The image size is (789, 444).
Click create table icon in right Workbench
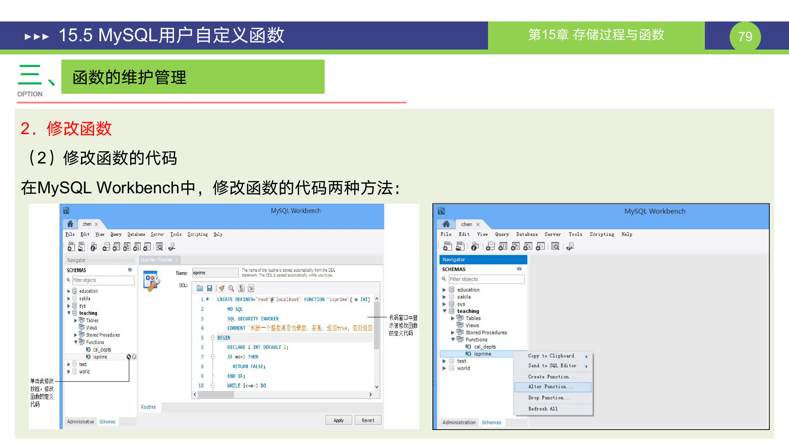pyautogui.click(x=503, y=246)
